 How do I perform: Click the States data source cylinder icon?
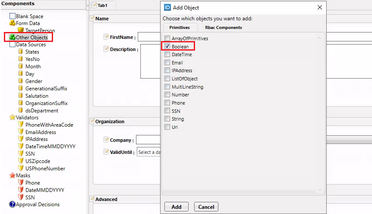point(21,51)
